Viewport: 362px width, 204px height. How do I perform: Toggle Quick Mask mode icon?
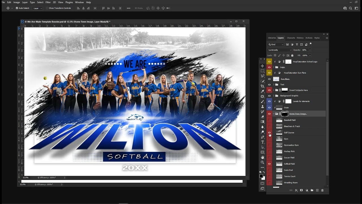point(262,183)
